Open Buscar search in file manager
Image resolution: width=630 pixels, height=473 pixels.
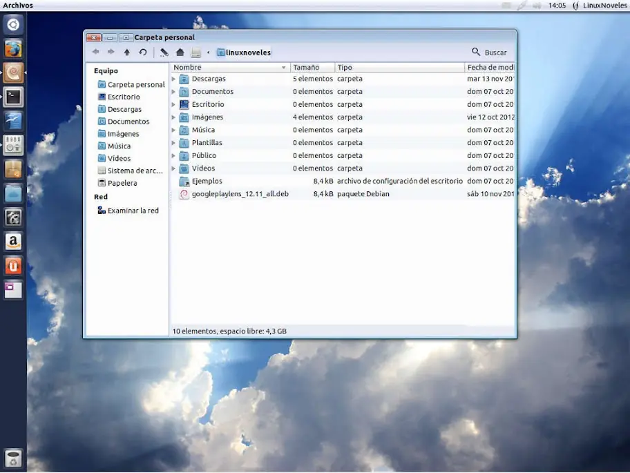489,52
